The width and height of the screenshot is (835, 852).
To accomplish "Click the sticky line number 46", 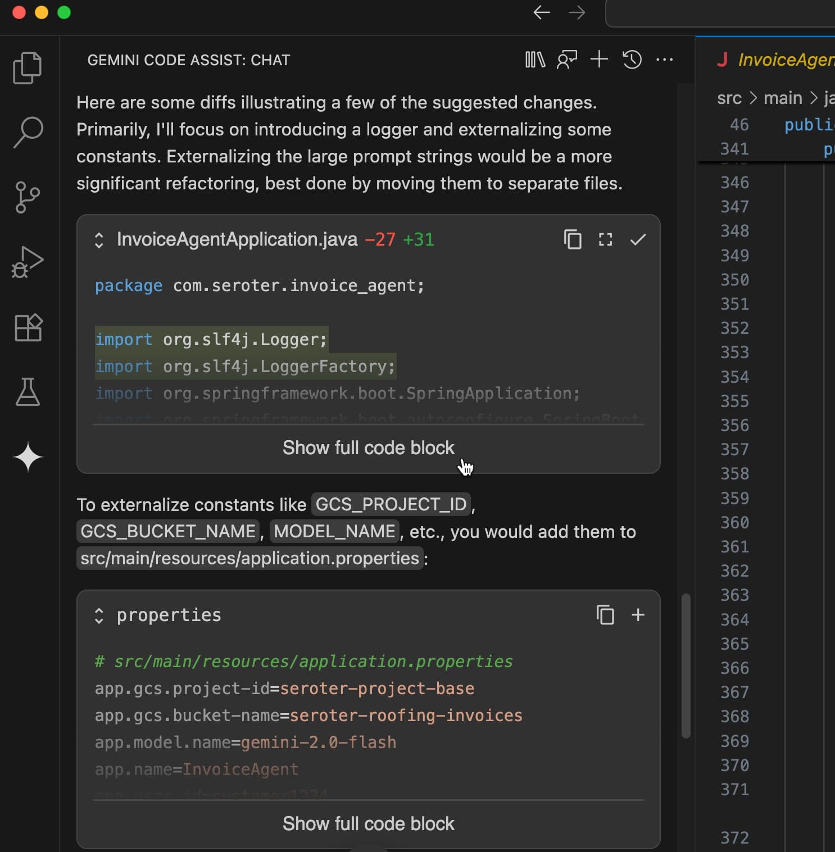I will 739,124.
